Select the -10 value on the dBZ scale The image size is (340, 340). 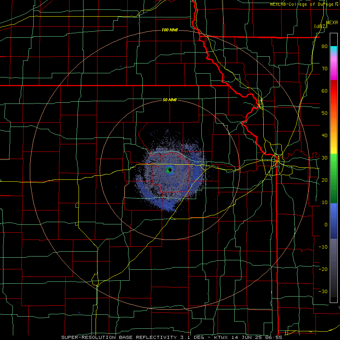point(323,247)
